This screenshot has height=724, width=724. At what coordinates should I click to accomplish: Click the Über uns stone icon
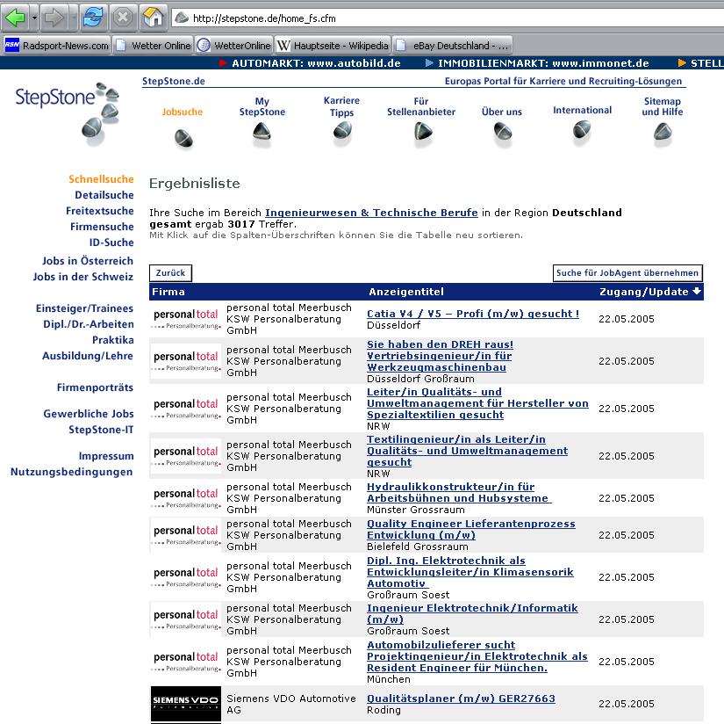502,131
